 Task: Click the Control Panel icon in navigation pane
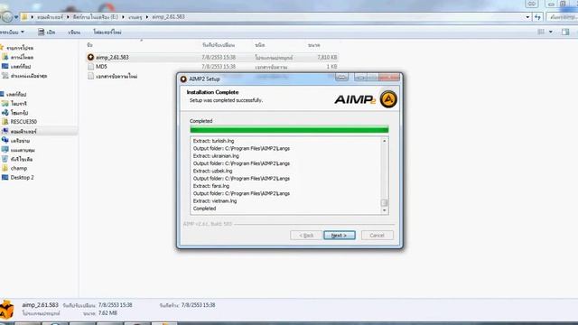[5, 150]
